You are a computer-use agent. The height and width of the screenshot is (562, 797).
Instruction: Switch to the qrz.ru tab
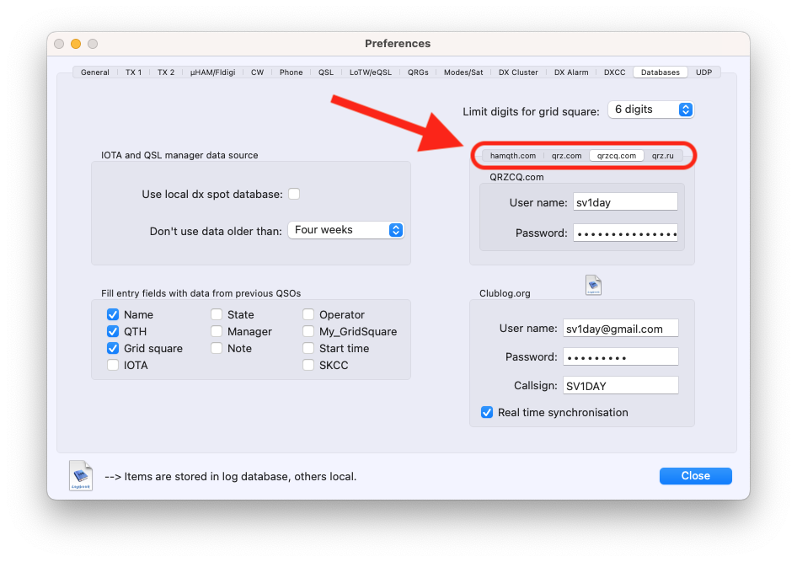click(662, 156)
